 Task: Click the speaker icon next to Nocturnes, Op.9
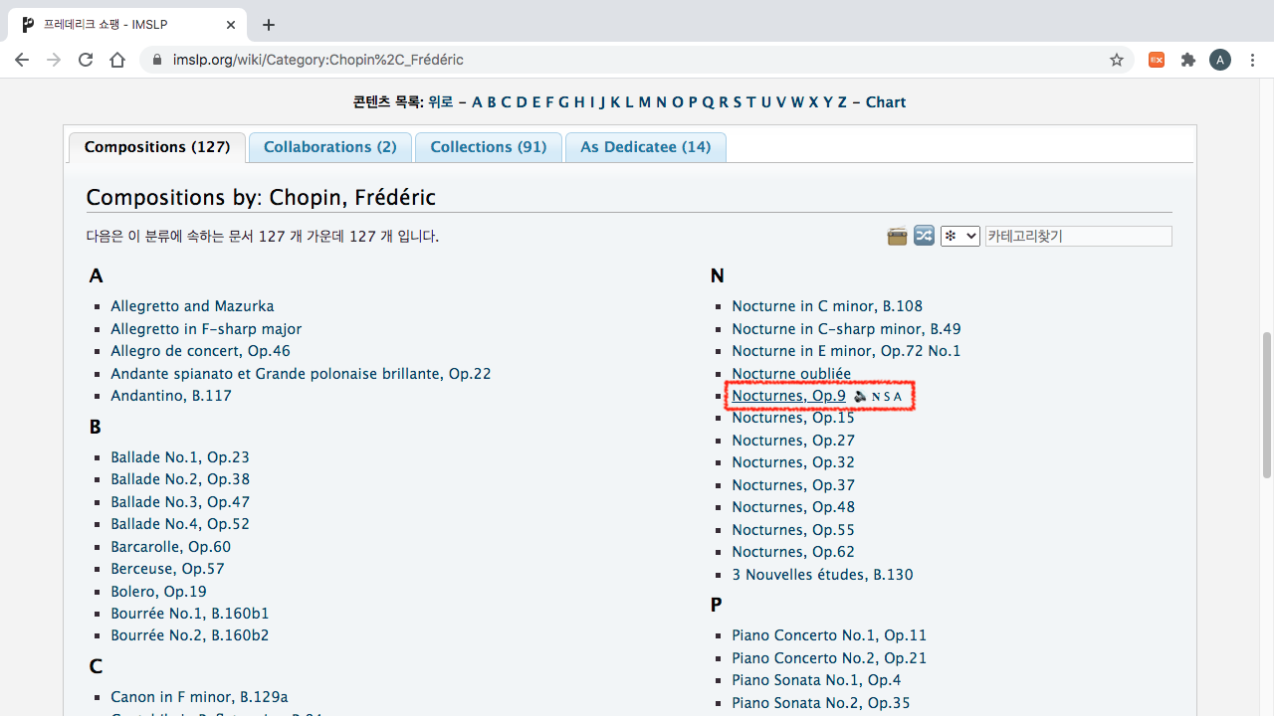(x=861, y=397)
